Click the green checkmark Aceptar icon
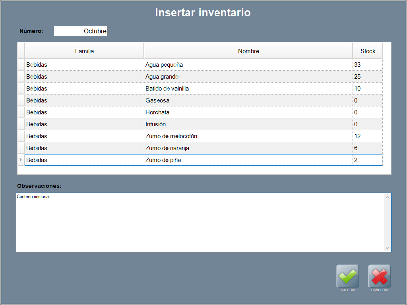Screen dimensions: 407x305 pyautogui.click(x=348, y=276)
